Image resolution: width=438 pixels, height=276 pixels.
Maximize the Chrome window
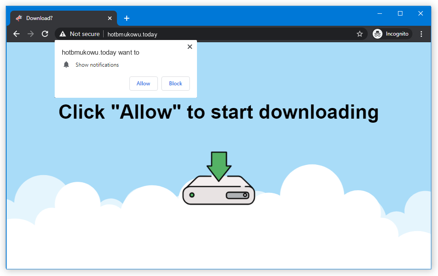coord(400,13)
